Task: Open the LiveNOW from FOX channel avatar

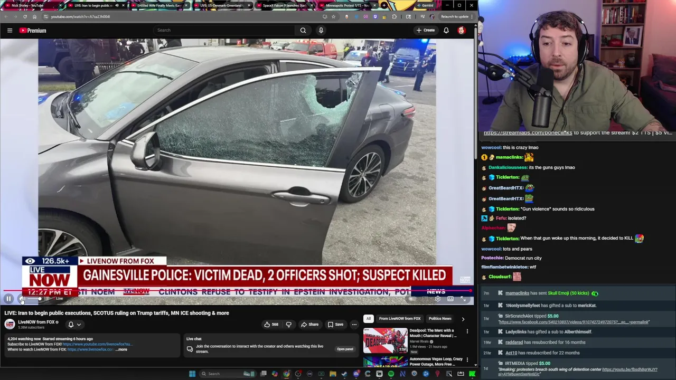Action: tap(10, 325)
